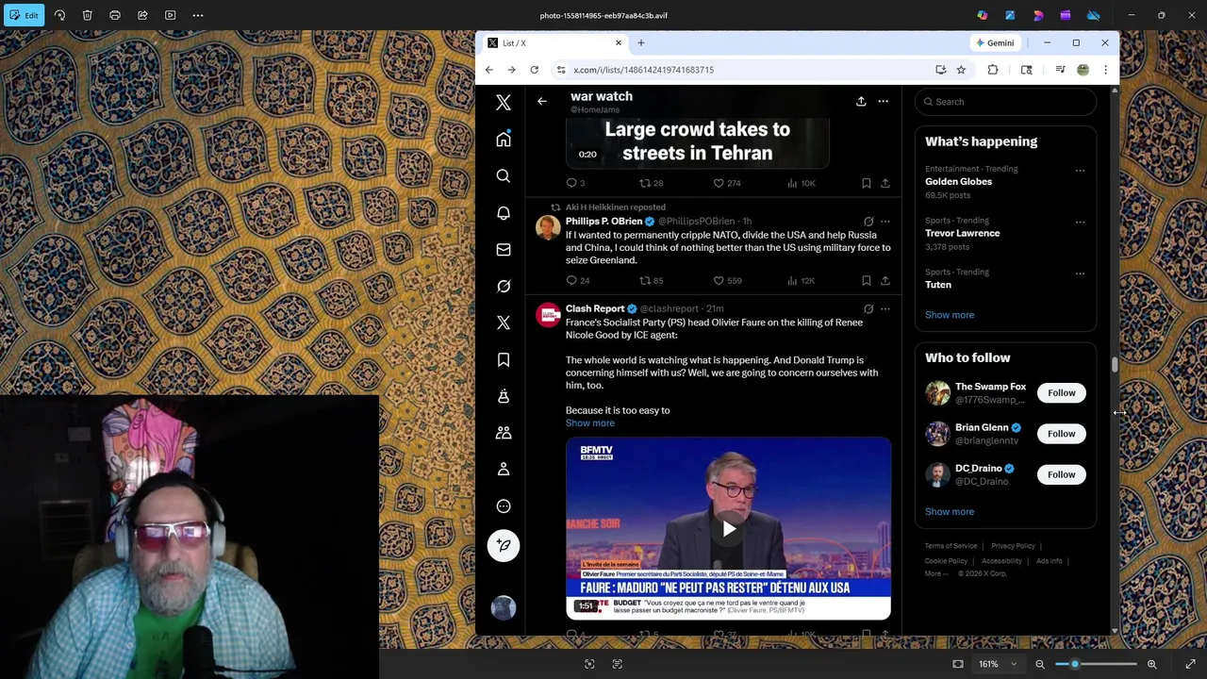Open Microsoft 365 Copilot icon in Photos title bar

[983, 15]
